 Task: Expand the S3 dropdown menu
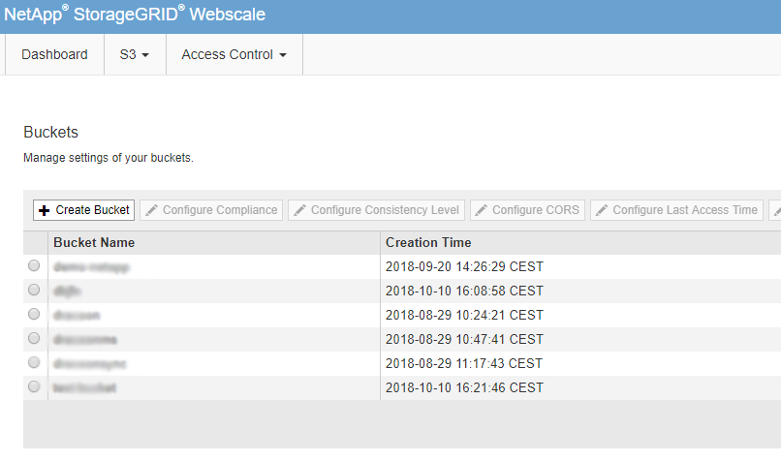pyautogui.click(x=135, y=54)
